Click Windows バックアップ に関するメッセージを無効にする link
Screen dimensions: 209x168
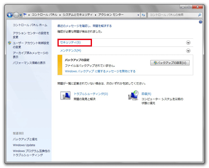click(x=100, y=71)
